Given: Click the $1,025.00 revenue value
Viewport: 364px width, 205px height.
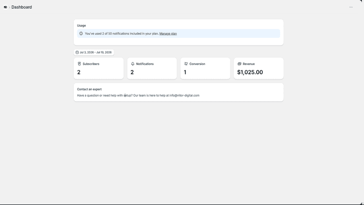Looking at the screenshot, I should 250,72.
